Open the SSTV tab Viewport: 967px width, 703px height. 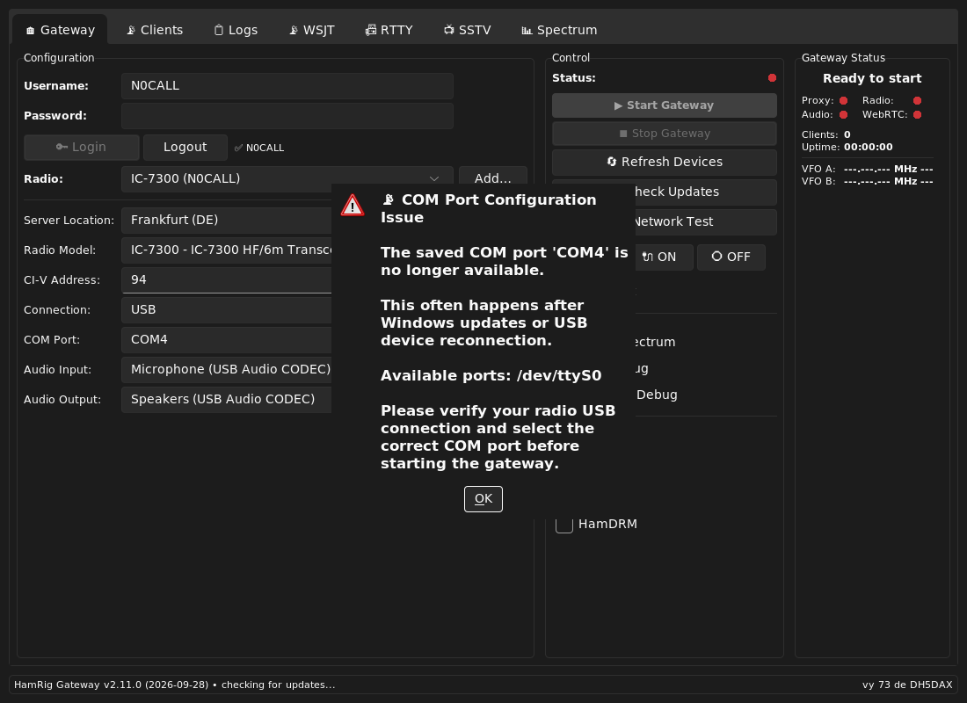(468, 30)
